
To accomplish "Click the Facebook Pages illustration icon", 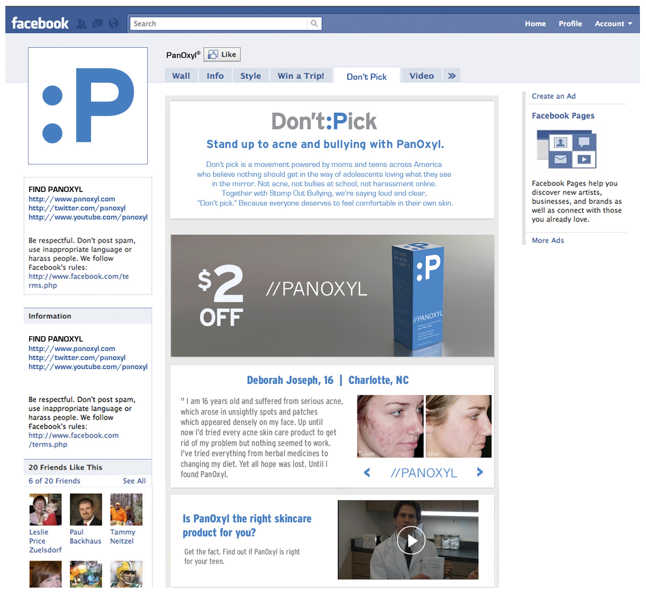I will click(566, 149).
